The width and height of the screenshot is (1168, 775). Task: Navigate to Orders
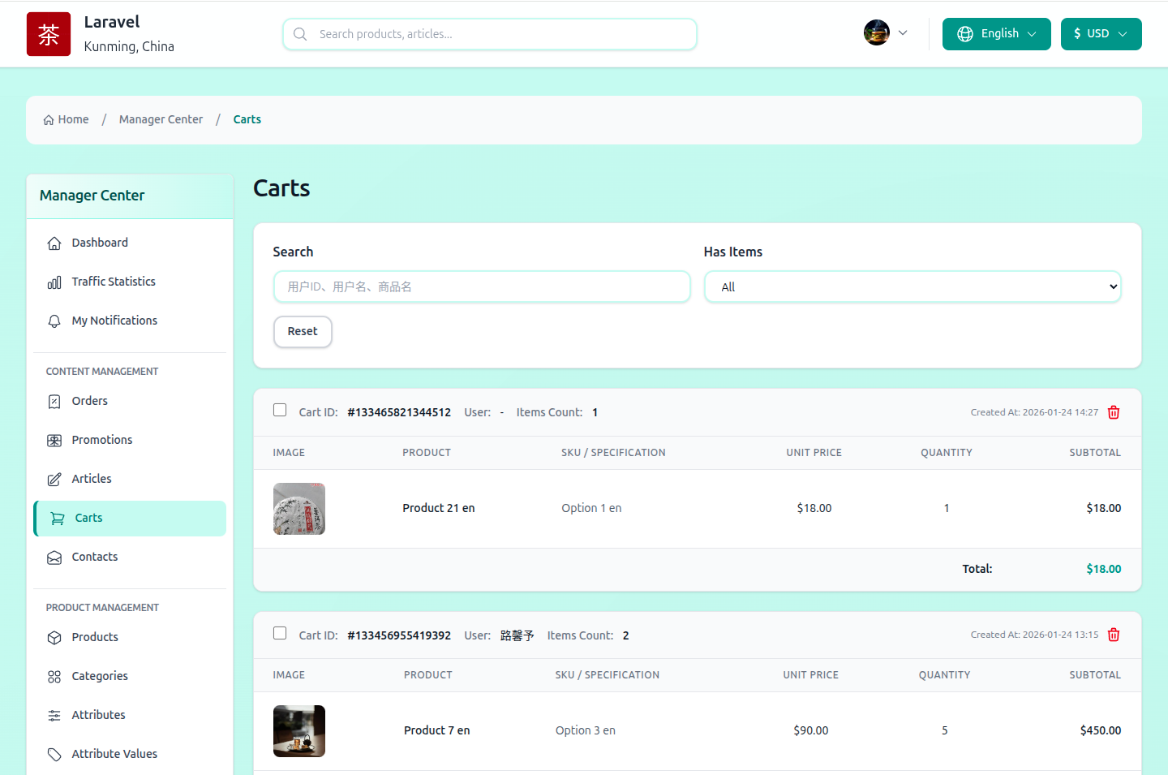[130, 401]
